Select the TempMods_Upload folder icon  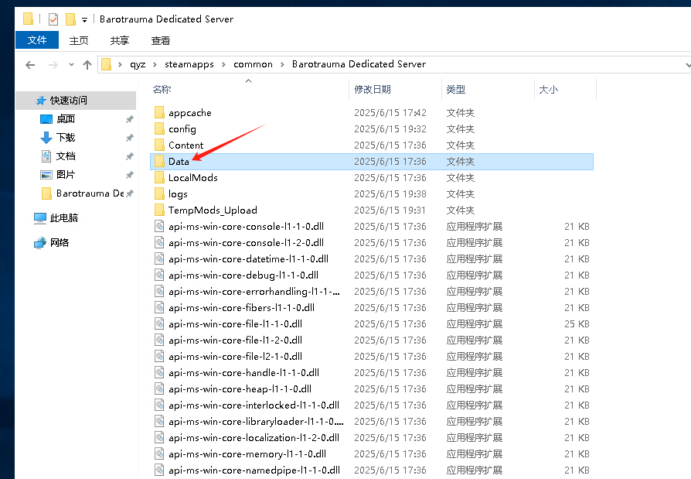pos(159,210)
